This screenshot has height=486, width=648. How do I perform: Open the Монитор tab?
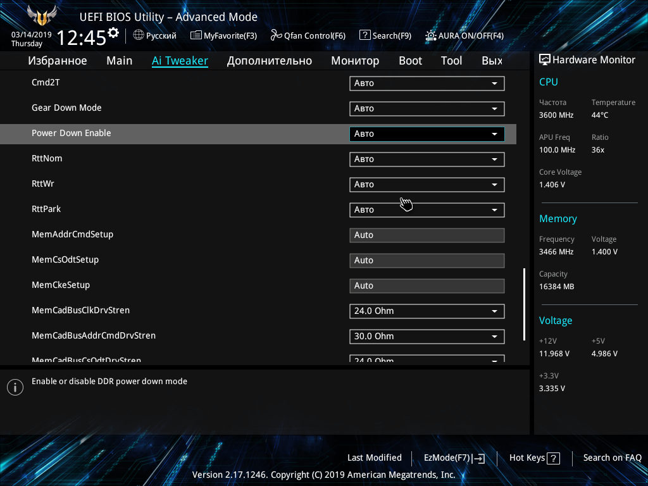355,61
